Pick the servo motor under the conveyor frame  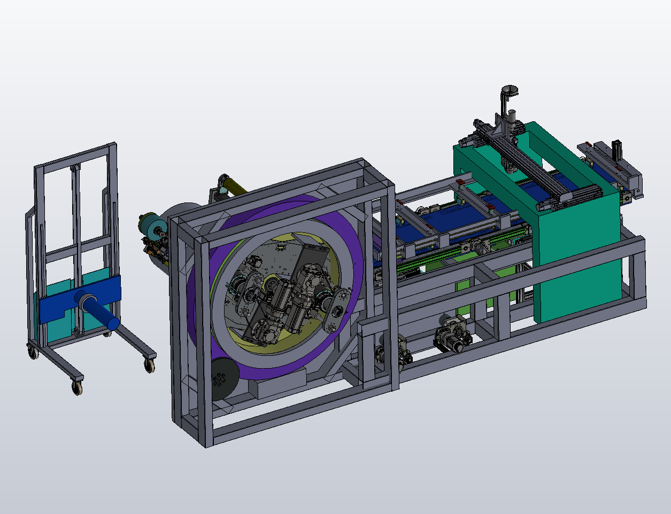(453, 332)
